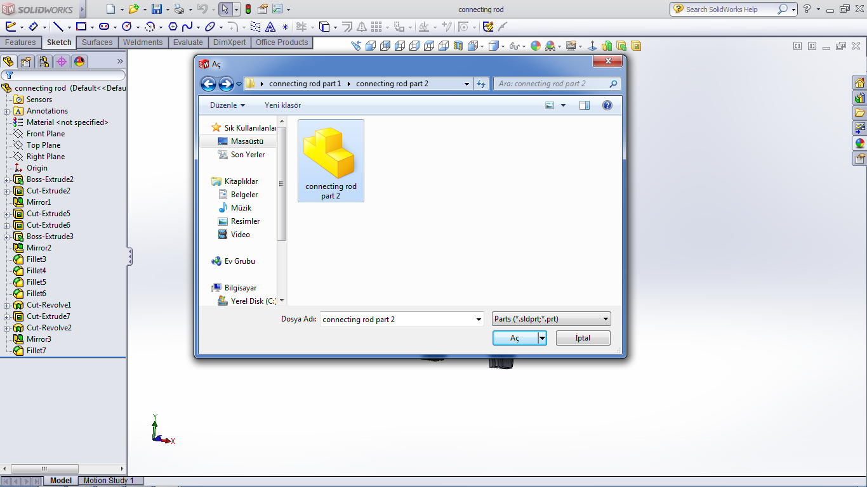Screen dimensions: 867x487
Task: Click the Save disk icon
Action: [157, 10]
